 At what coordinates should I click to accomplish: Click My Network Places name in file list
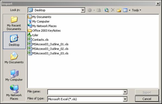(45, 26)
